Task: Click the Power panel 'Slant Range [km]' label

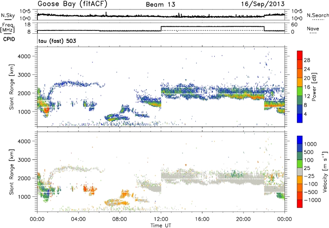Action: pos(12,87)
